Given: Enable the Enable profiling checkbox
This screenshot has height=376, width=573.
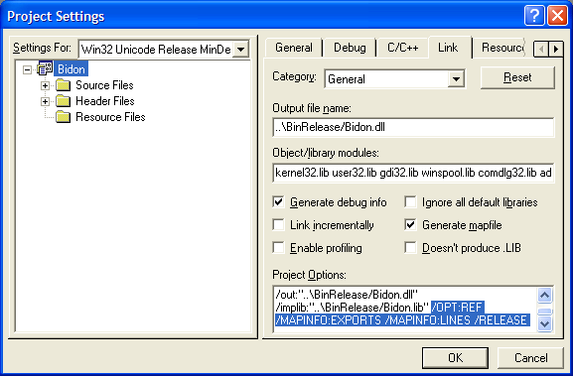Looking at the screenshot, I should tap(278, 247).
